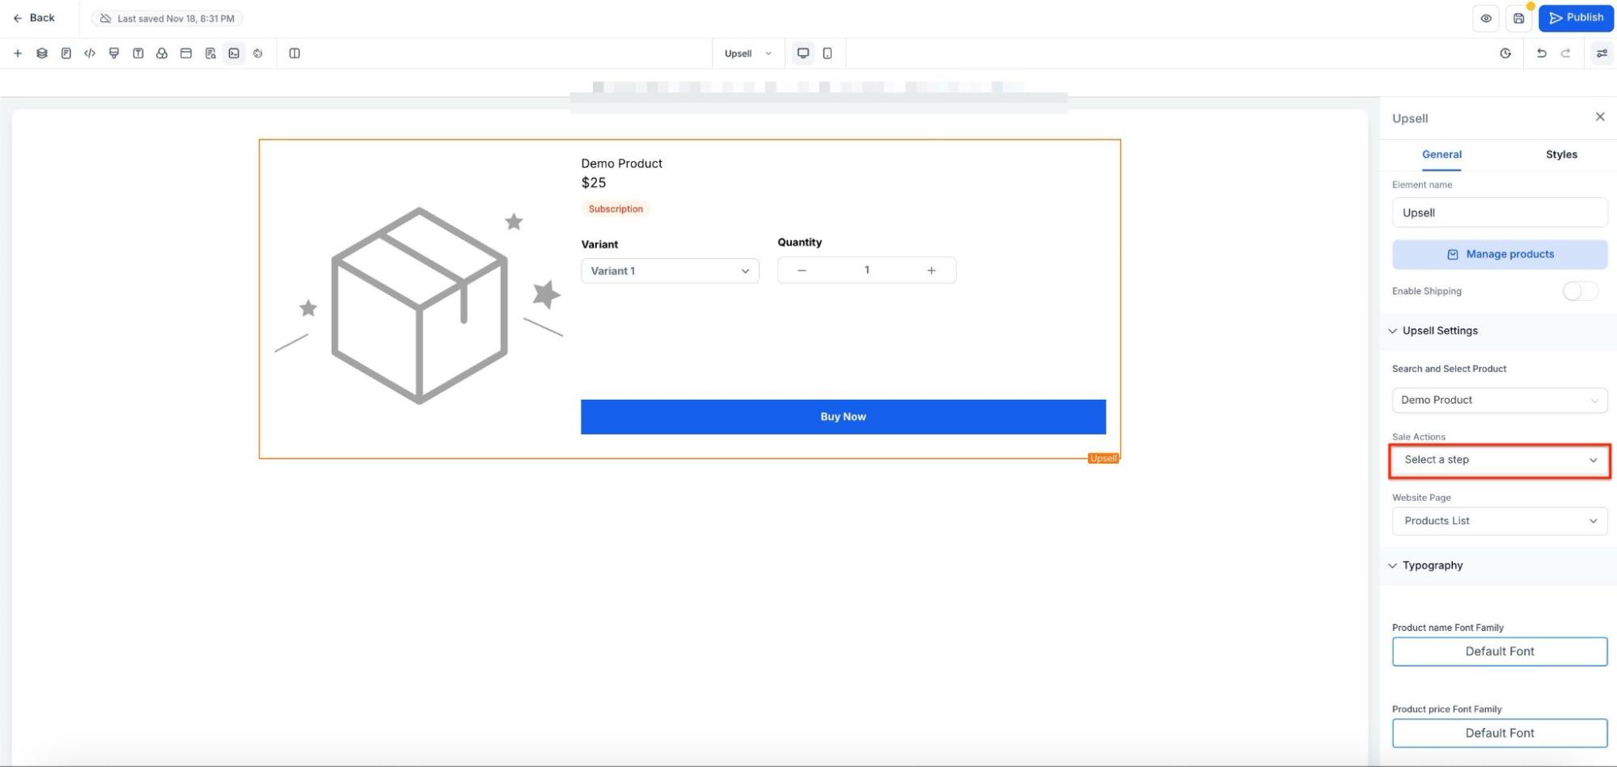Click the Manage products button
The height and width of the screenshot is (767, 1617).
tap(1499, 254)
